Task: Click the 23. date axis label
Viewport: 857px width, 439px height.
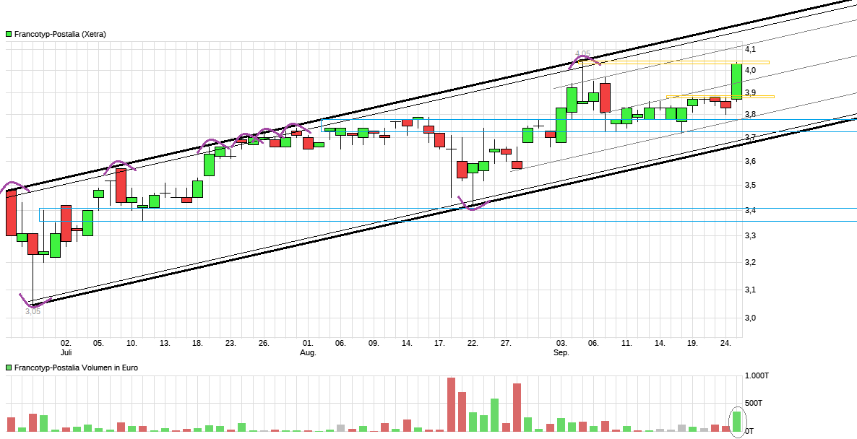Action: (x=231, y=344)
